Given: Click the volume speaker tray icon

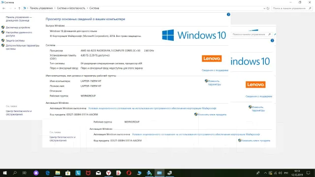Looking at the screenshot, I should [281, 173].
